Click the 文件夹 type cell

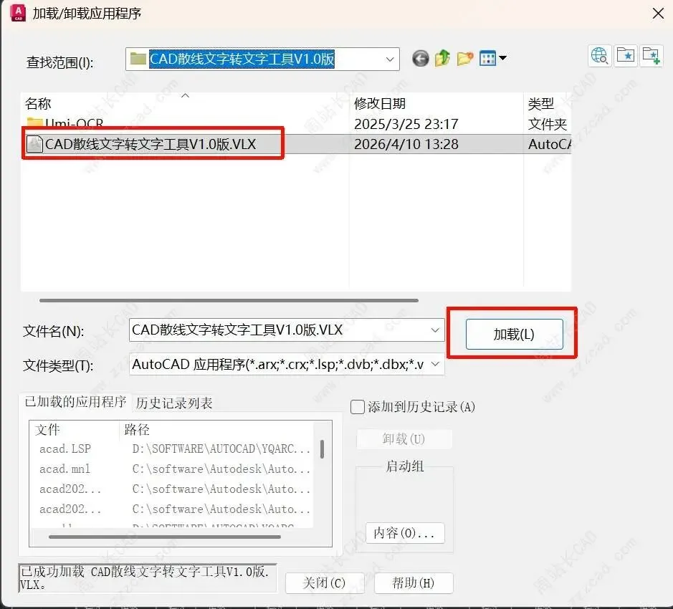click(548, 124)
